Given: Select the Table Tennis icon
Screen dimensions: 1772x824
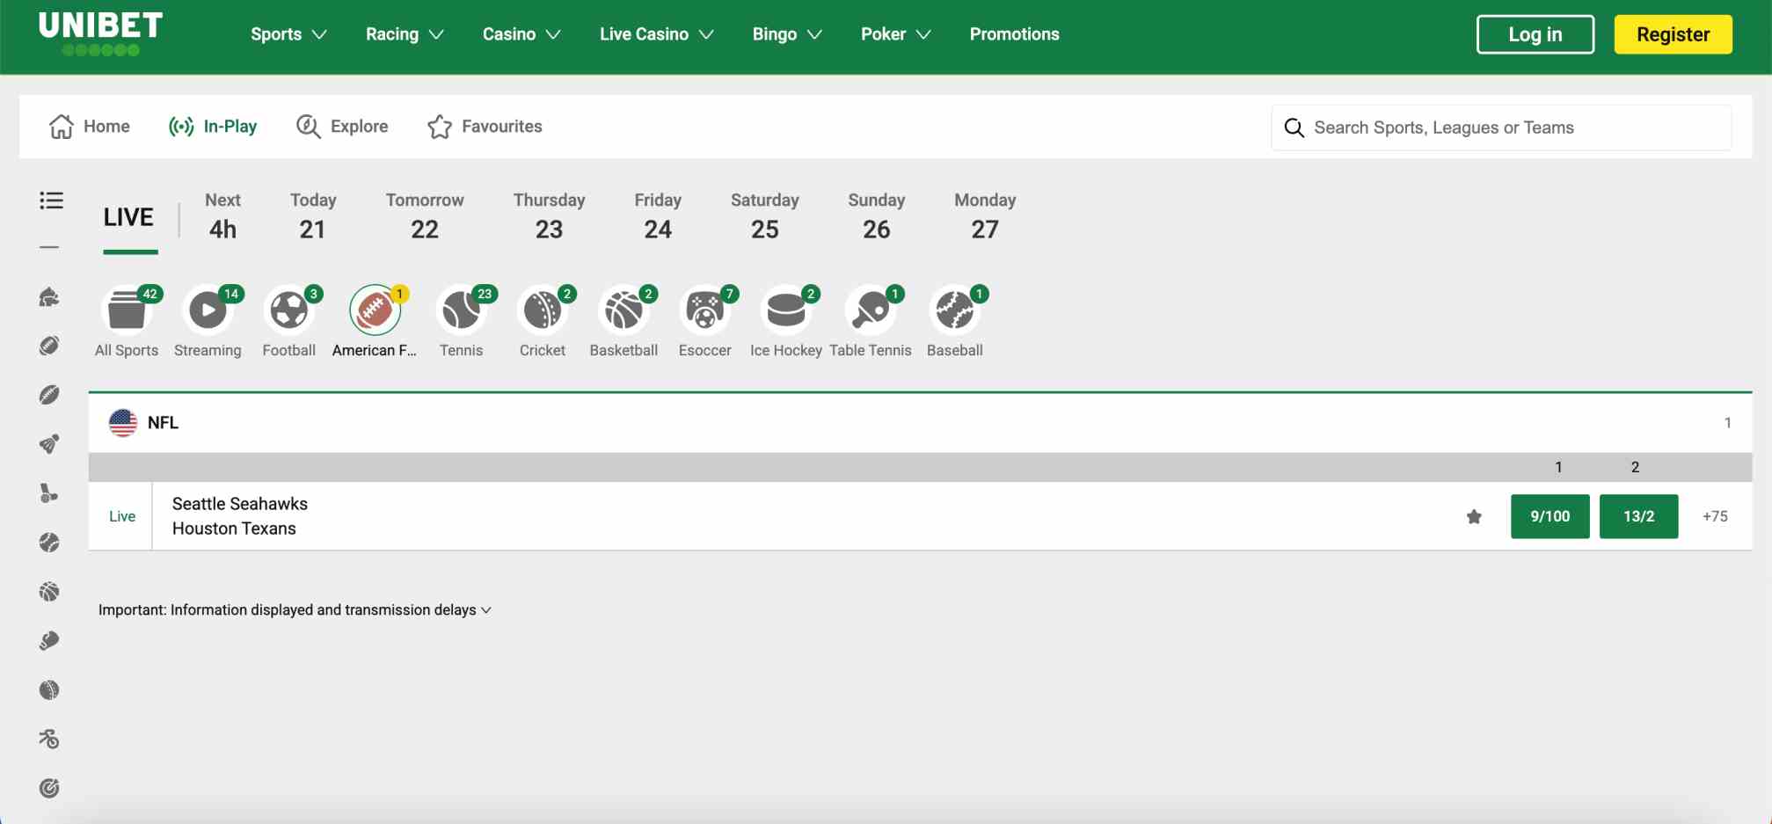Looking at the screenshot, I should click(x=871, y=310).
